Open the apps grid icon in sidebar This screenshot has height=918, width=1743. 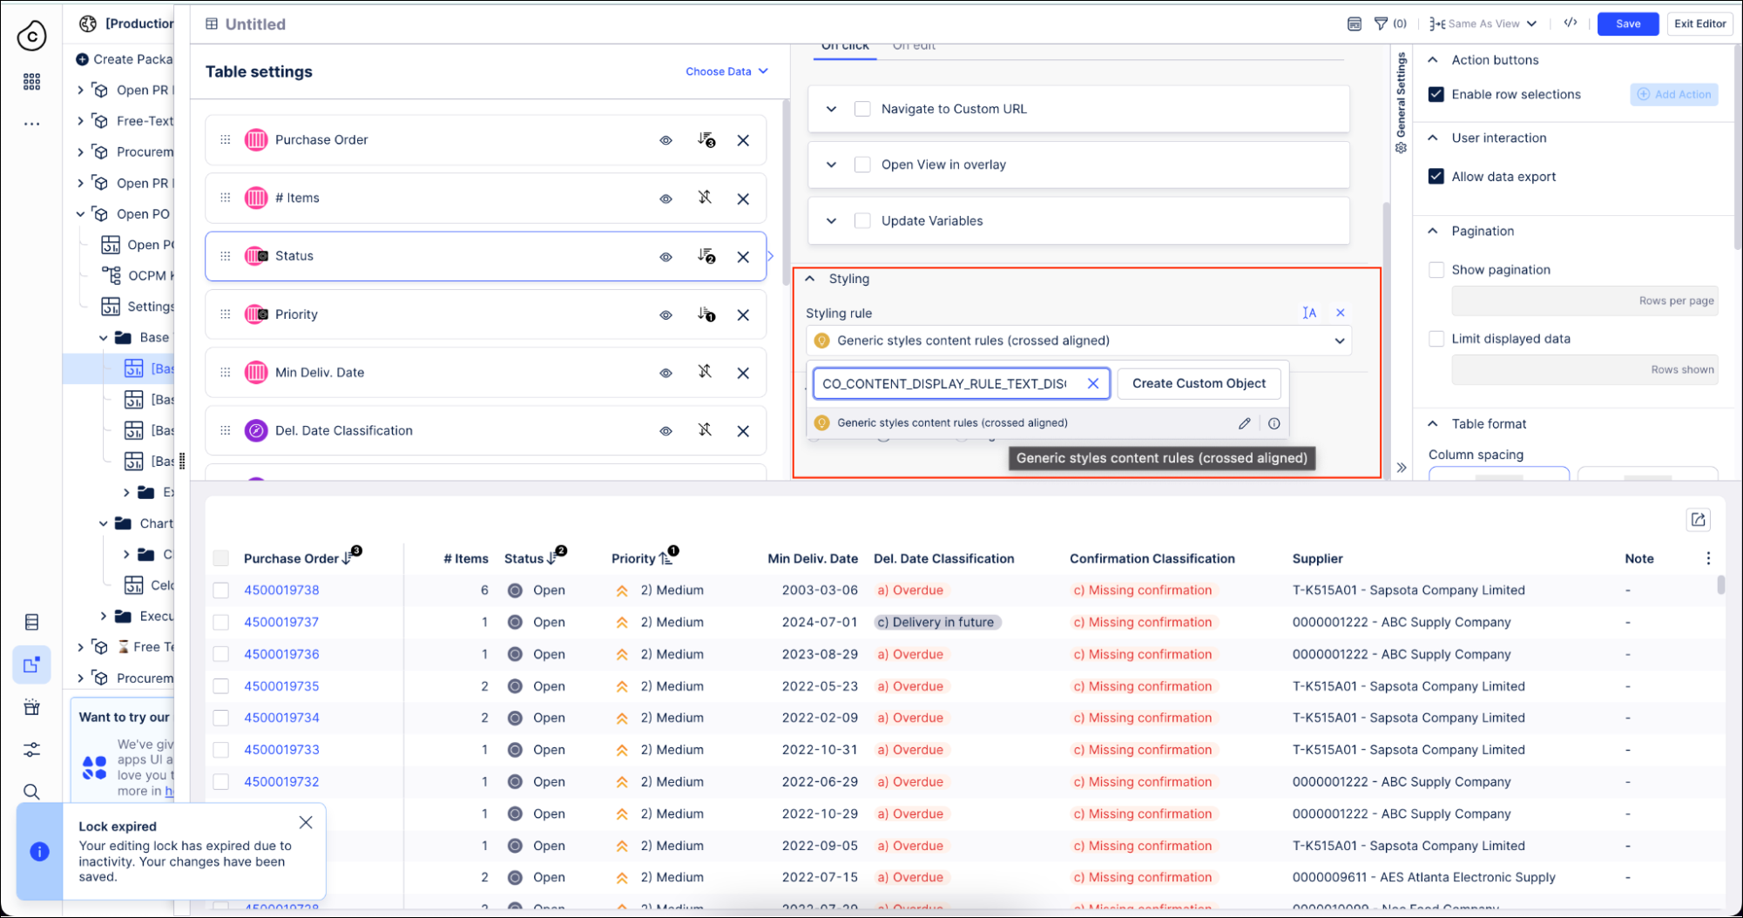32,82
